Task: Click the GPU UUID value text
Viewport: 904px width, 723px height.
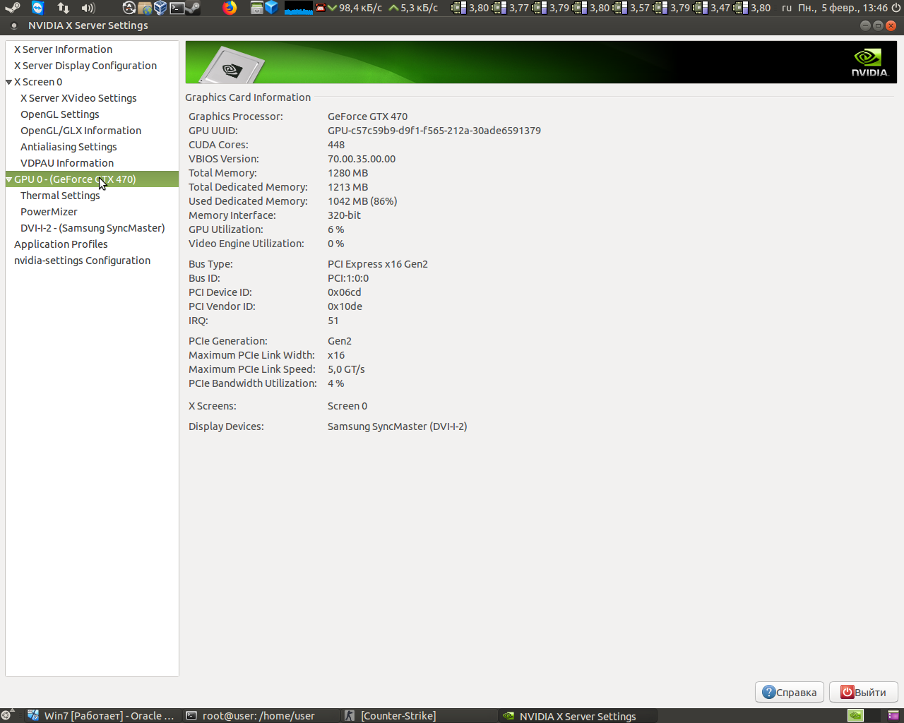Action: [434, 131]
